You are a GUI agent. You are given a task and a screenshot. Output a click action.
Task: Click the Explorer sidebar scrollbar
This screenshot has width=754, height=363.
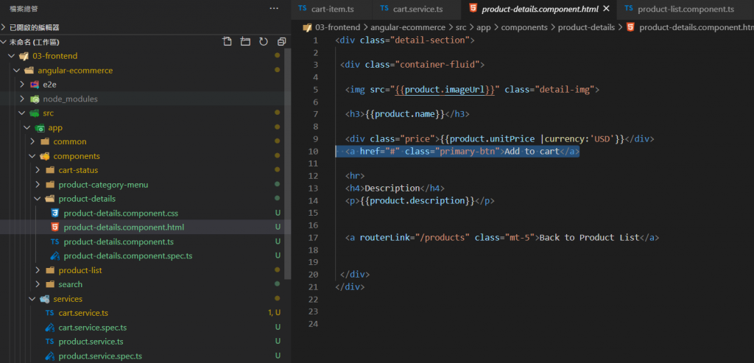[x=288, y=164]
